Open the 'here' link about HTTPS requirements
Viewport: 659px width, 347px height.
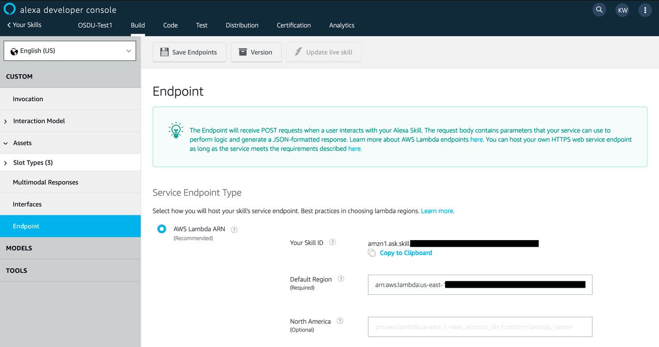click(x=354, y=149)
